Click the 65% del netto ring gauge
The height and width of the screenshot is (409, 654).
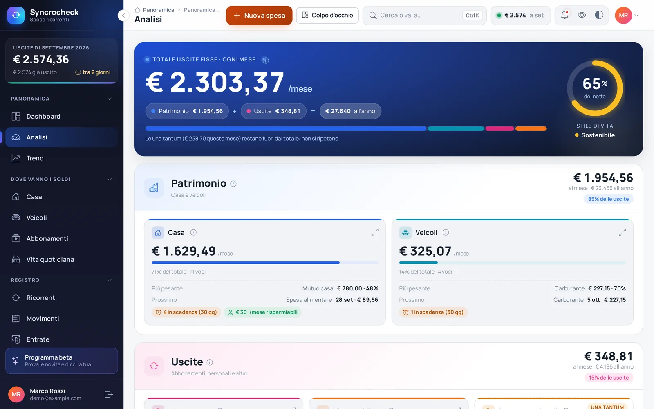595,88
